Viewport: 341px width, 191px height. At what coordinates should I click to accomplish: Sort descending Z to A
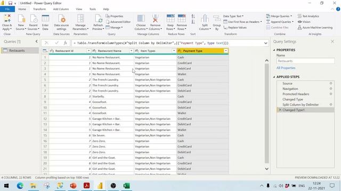click(193, 22)
